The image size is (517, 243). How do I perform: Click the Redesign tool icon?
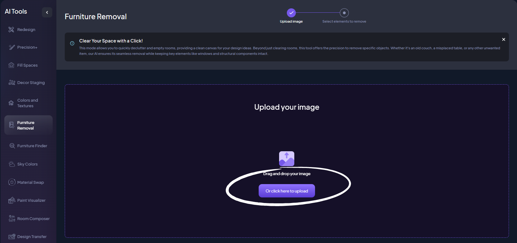pyautogui.click(x=11, y=29)
